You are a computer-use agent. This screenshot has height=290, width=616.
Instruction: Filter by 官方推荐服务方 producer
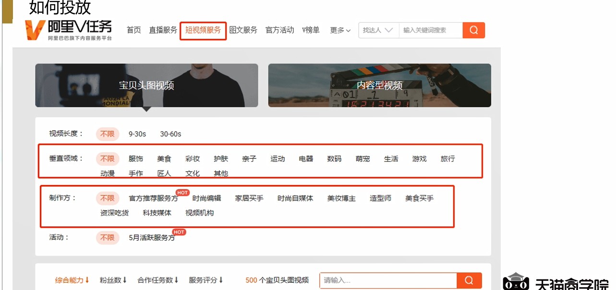point(153,198)
